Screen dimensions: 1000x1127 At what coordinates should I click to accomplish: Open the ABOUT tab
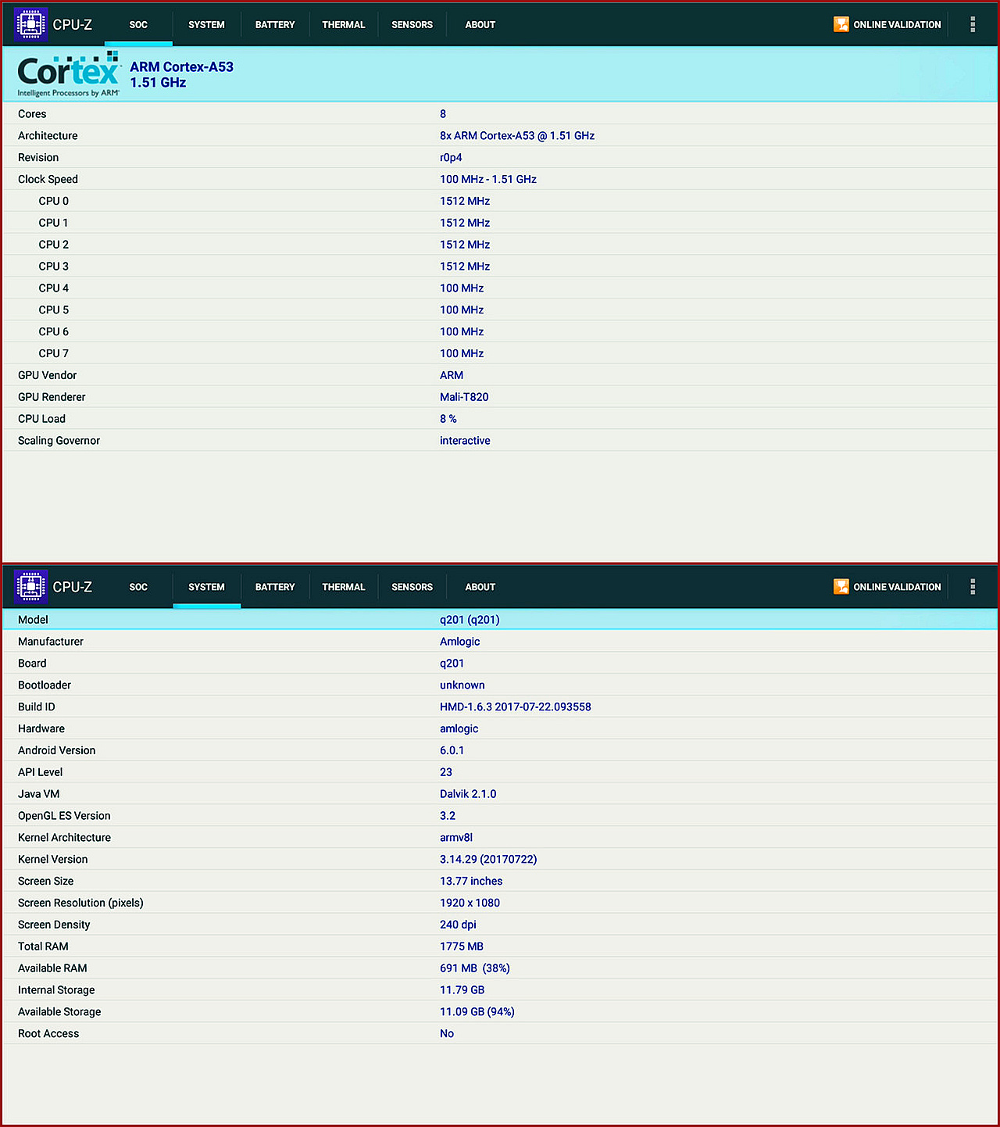480,24
